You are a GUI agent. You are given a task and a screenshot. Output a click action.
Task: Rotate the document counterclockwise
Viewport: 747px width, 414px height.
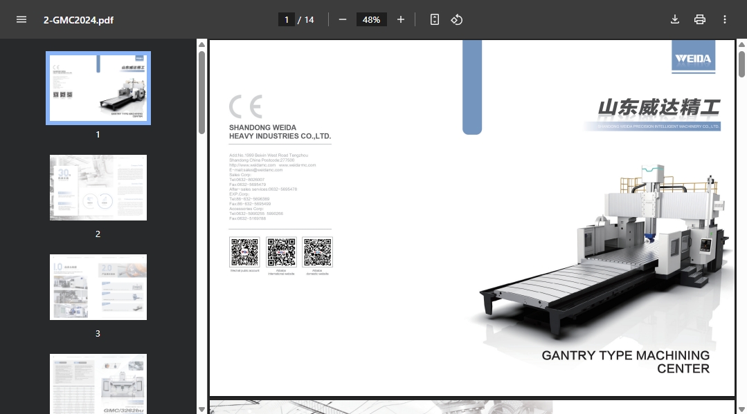click(x=456, y=19)
